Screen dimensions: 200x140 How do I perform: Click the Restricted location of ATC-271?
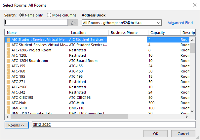click(78, 82)
